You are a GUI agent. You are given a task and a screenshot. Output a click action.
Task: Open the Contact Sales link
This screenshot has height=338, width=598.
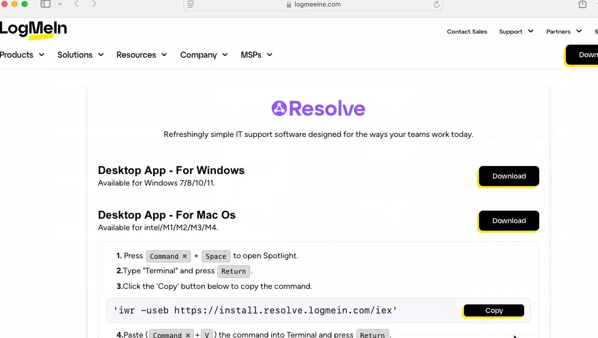(x=467, y=32)
